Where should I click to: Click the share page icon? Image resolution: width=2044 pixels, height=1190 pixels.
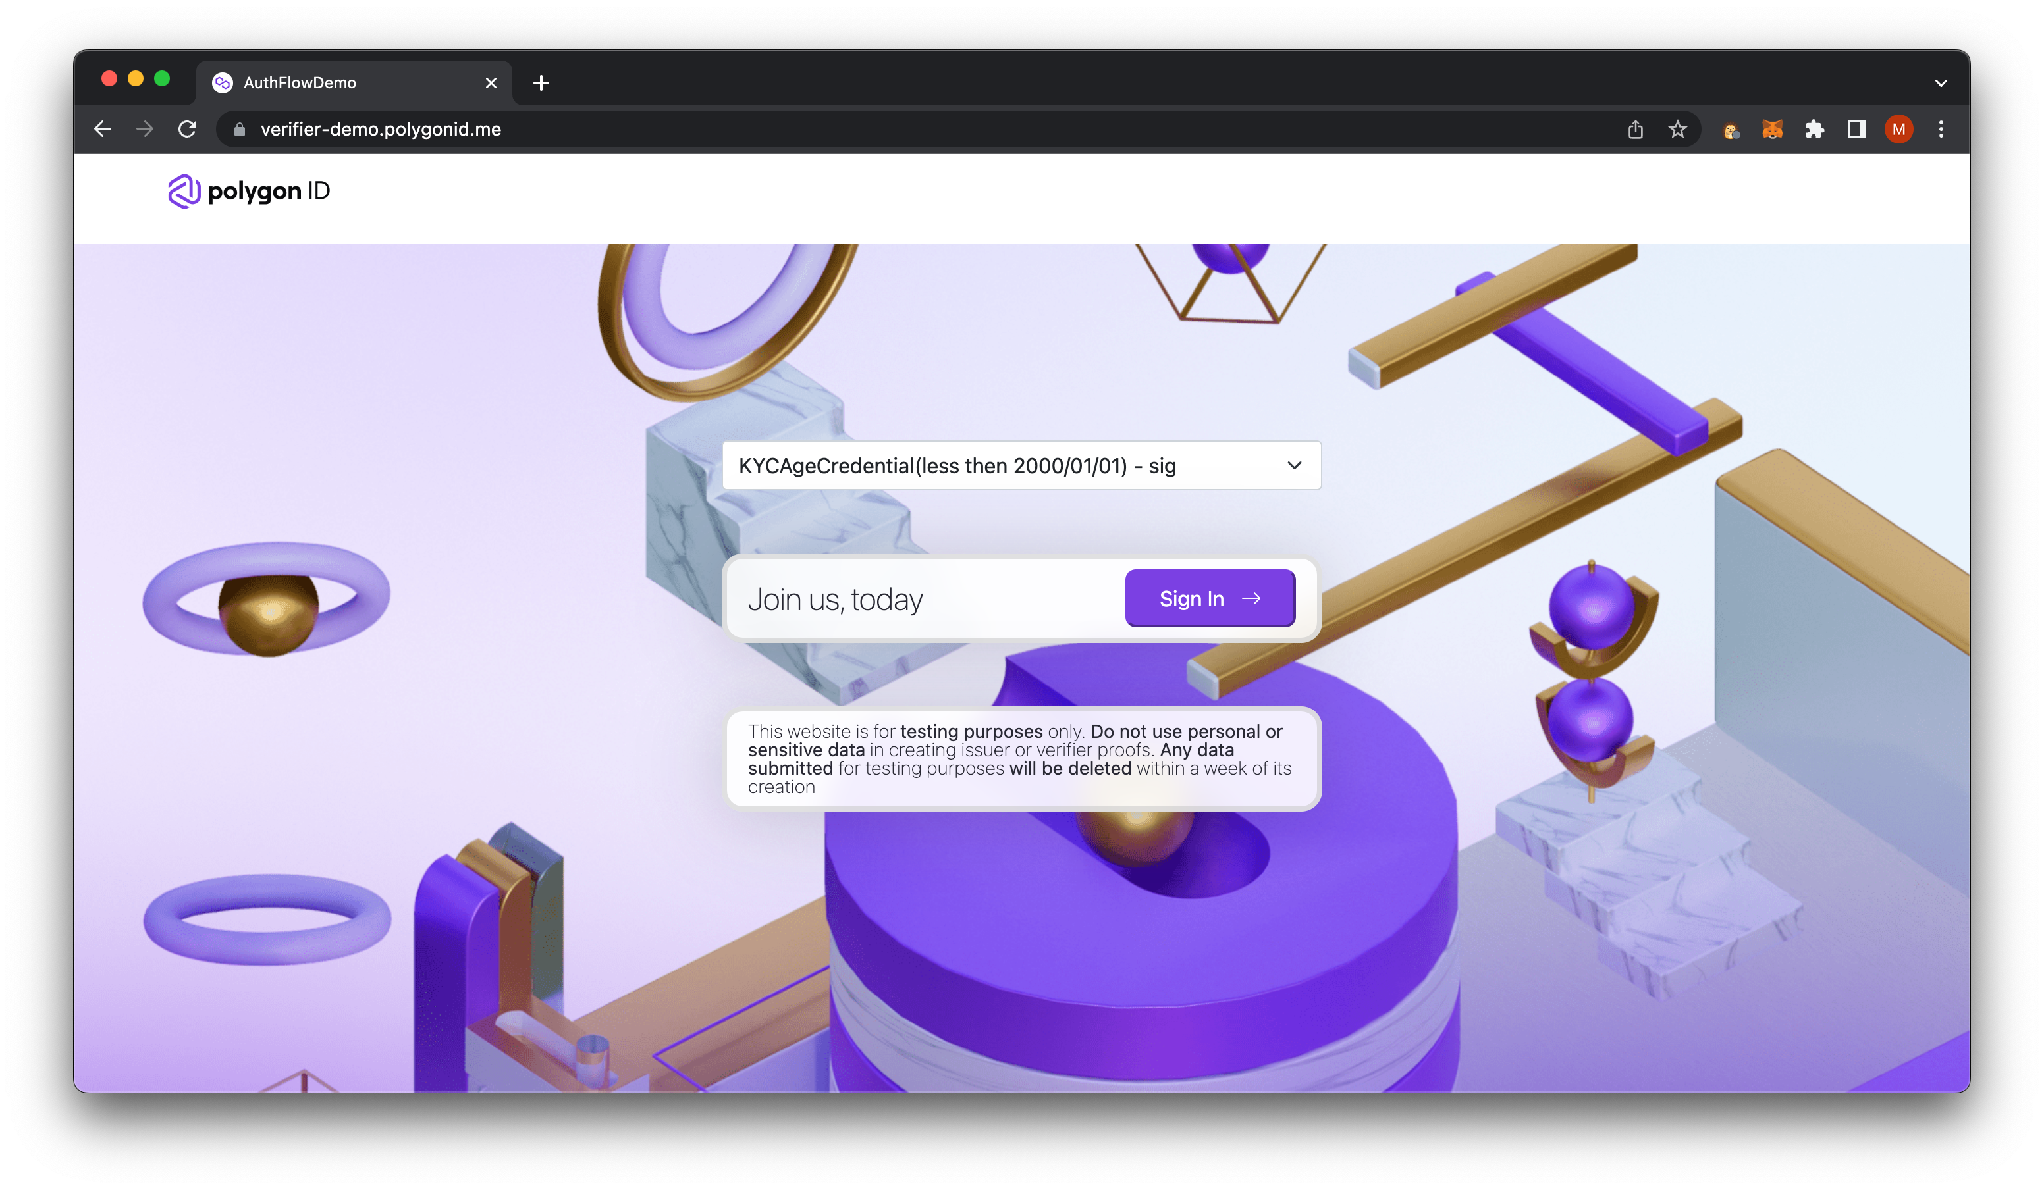1635,129
